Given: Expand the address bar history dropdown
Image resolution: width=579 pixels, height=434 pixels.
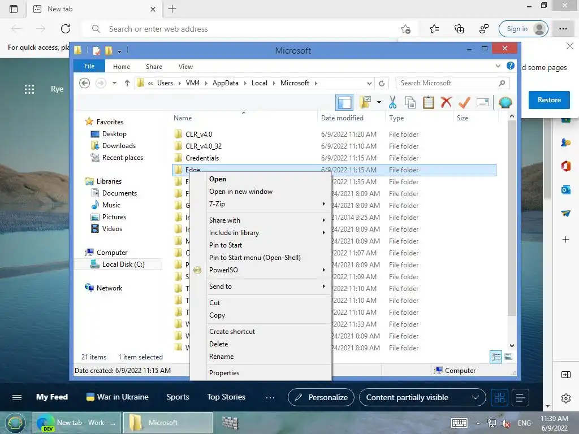Looking at the screenshot, I should pos(369,83).
